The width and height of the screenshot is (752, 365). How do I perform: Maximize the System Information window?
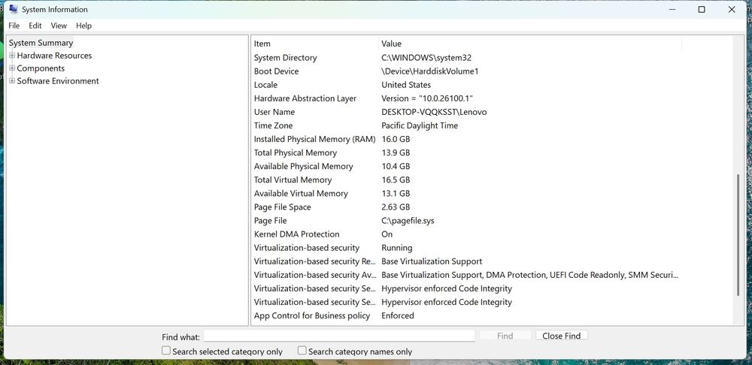[702, 10]
